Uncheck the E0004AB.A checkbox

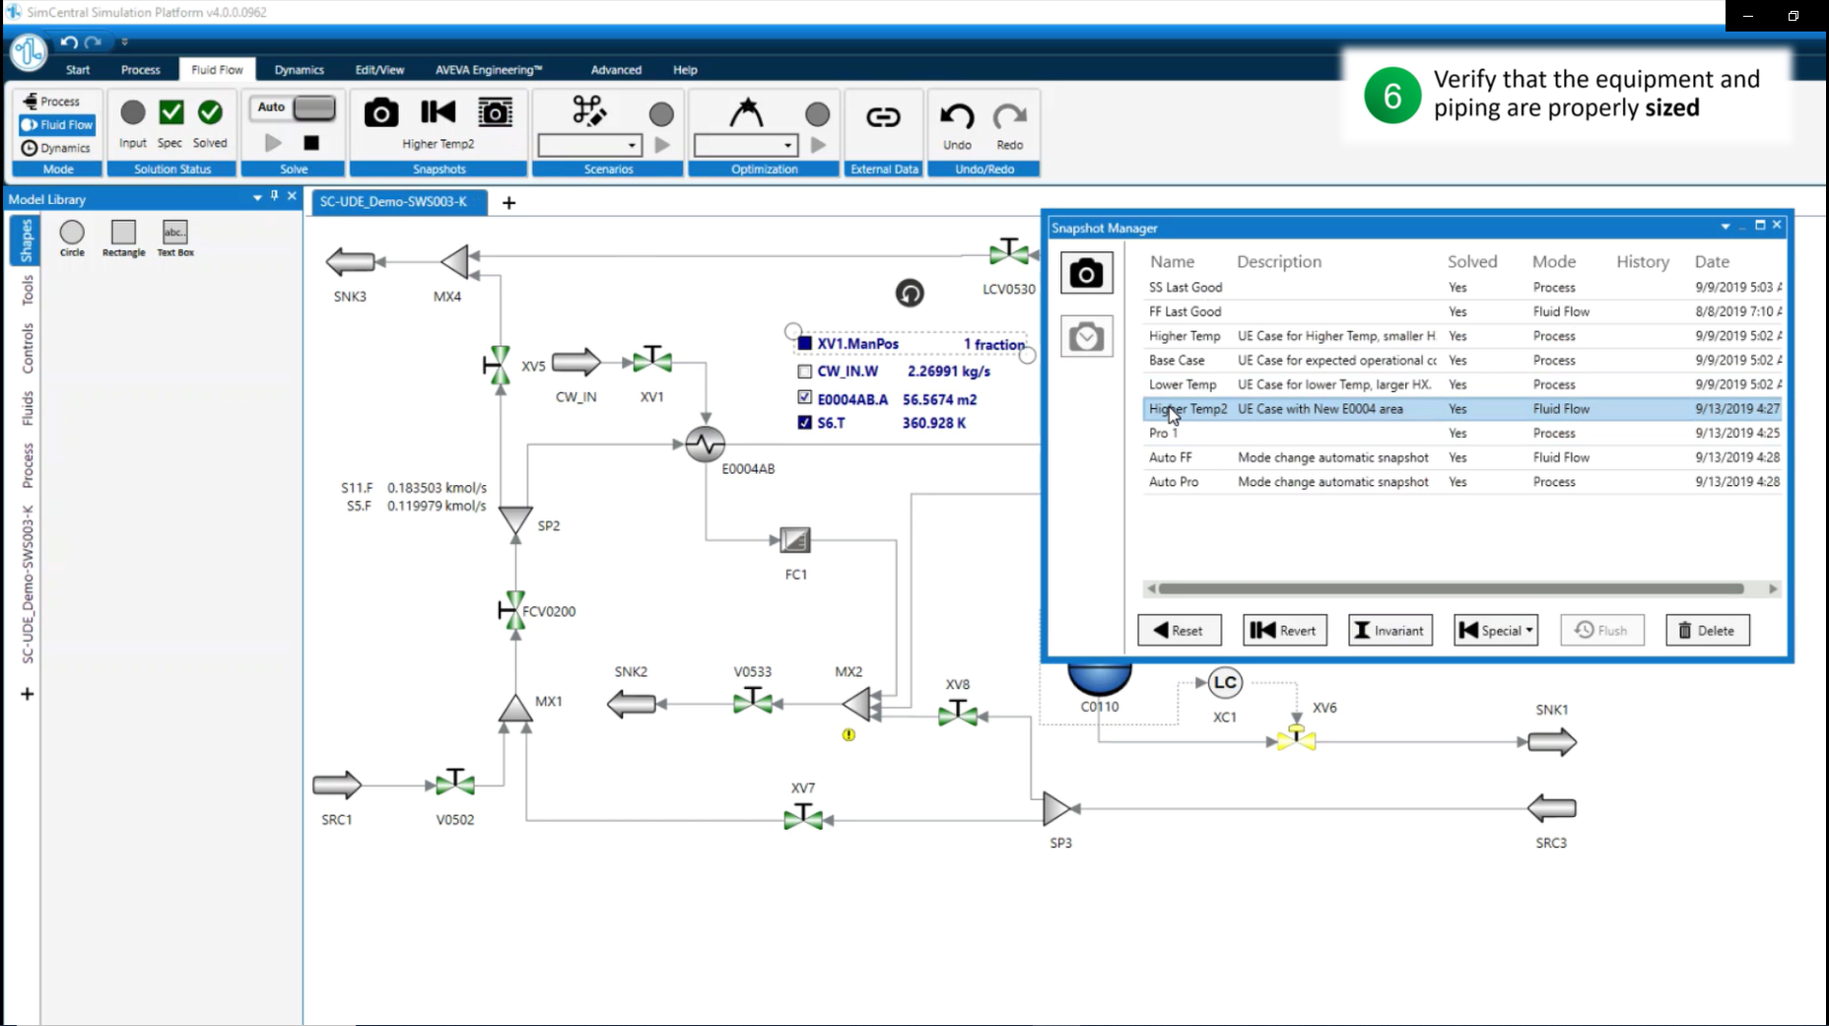pos(805,398)
